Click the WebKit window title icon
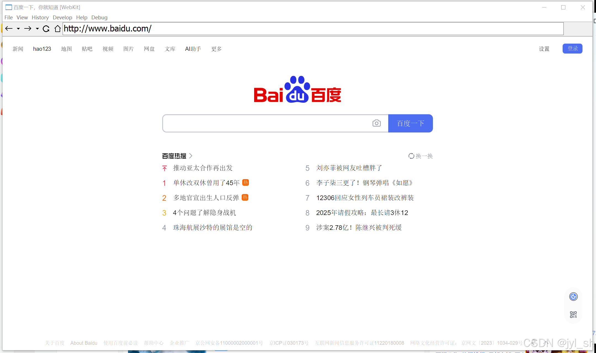The height and width of the screenshot is (353, 596). [9, 7]
